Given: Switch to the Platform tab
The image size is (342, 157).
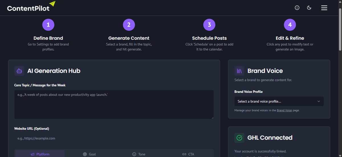Looking at the screenshot, I should pos(40,154).
